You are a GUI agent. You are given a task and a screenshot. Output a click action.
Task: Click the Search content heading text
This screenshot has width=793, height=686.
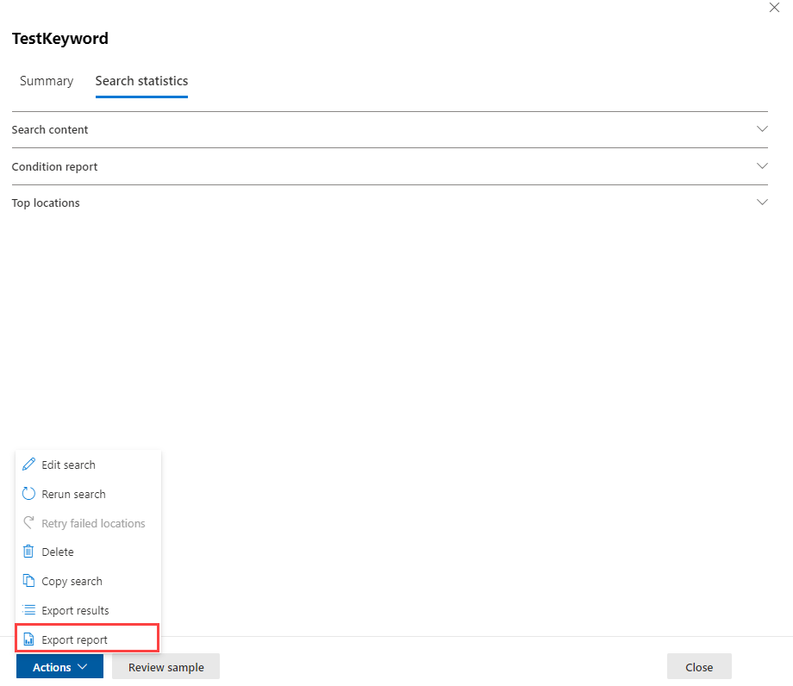coord(50,129)
